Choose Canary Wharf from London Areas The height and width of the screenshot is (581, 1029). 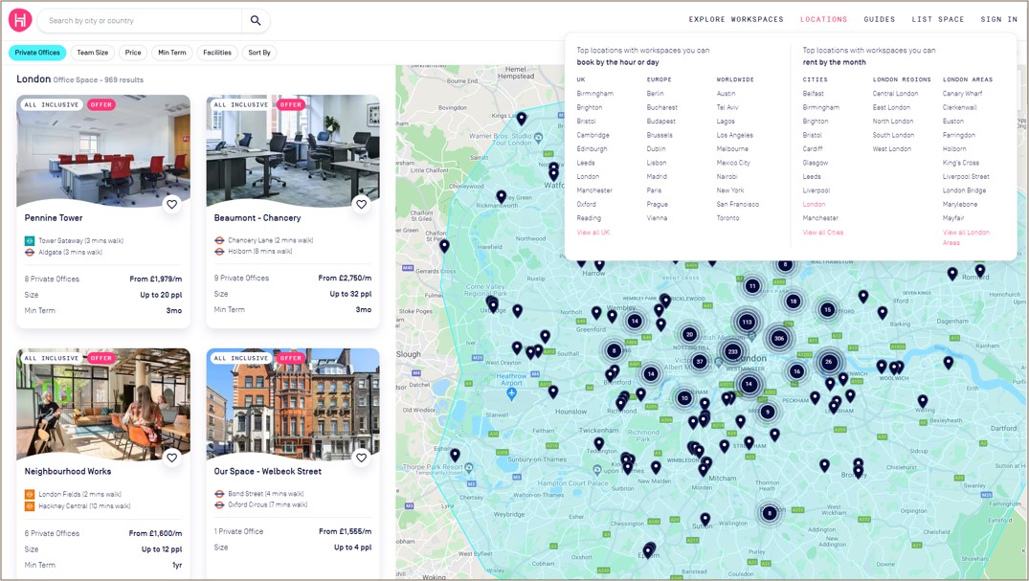tap(962, 94)
